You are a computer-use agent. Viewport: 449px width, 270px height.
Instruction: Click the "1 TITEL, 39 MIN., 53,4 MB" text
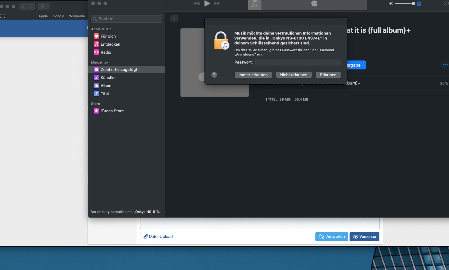point(287,99)
